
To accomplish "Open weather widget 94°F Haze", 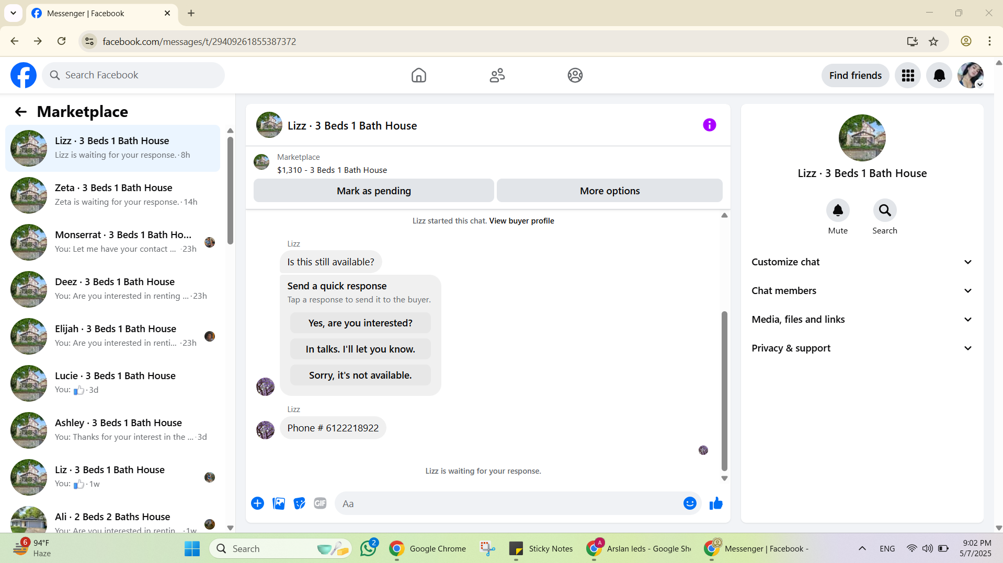I will (x=32, y=548).
